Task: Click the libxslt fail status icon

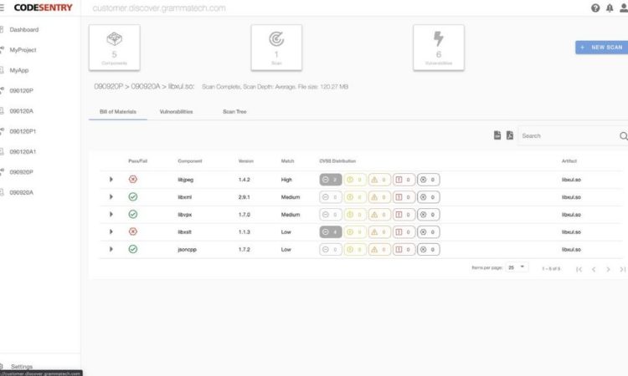Action: tap(133, 231)
